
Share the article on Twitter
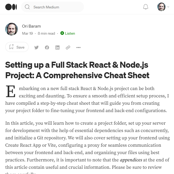pos(36,48)
